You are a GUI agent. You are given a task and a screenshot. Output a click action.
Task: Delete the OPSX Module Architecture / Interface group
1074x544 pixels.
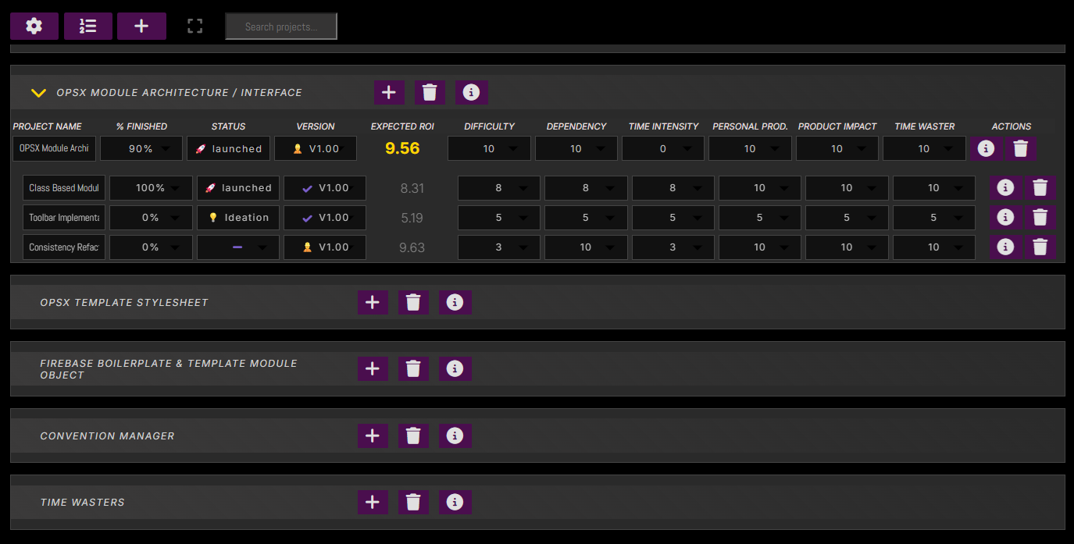430,93
